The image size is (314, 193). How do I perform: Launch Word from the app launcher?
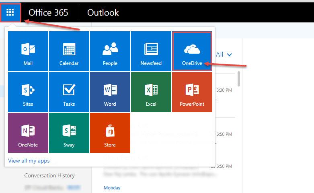click(110, 92)
